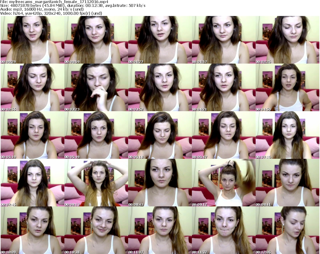Click the Audio mp3 info line
320x254 pixels.
coord(42,10)
